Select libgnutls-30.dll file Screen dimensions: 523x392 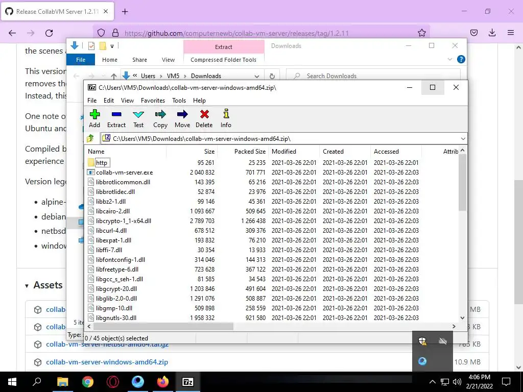[x=116, y=318]
